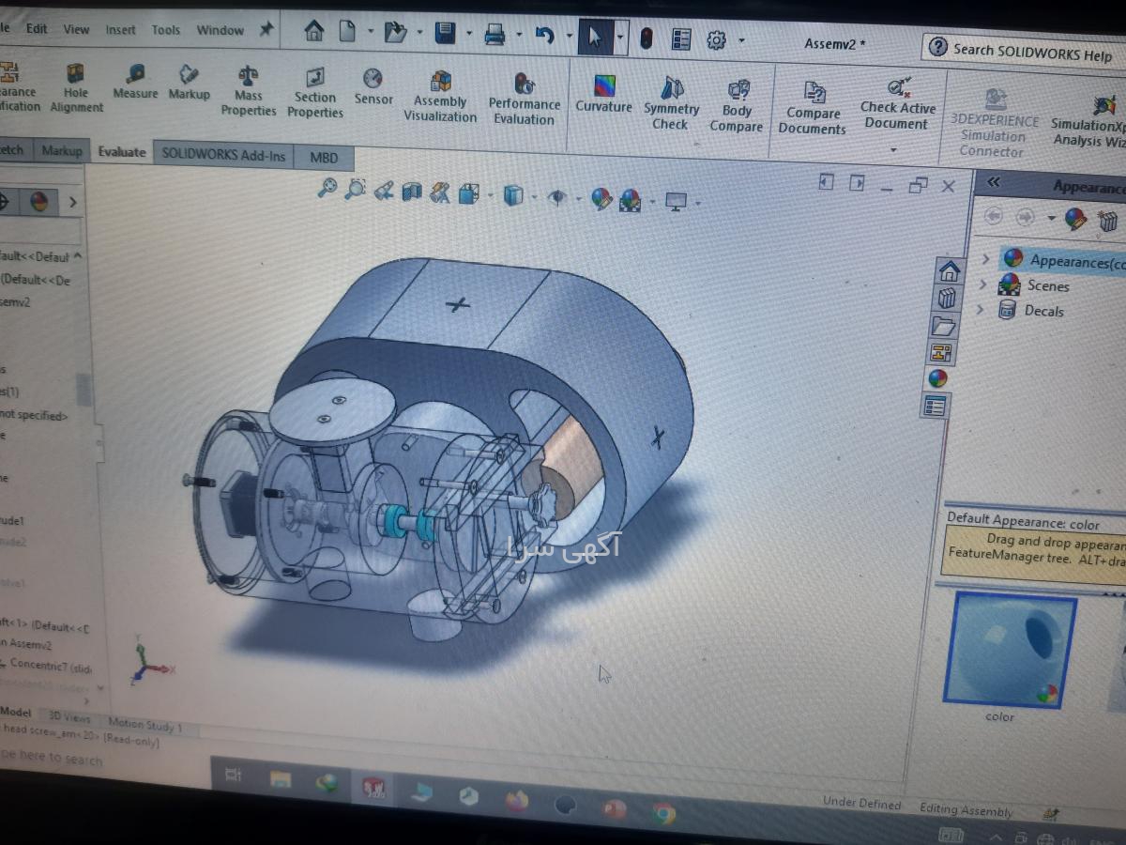The height and width of the screenshot is (845, 1126).
Task: Open the Mass Properties tool
Action: 249,90
